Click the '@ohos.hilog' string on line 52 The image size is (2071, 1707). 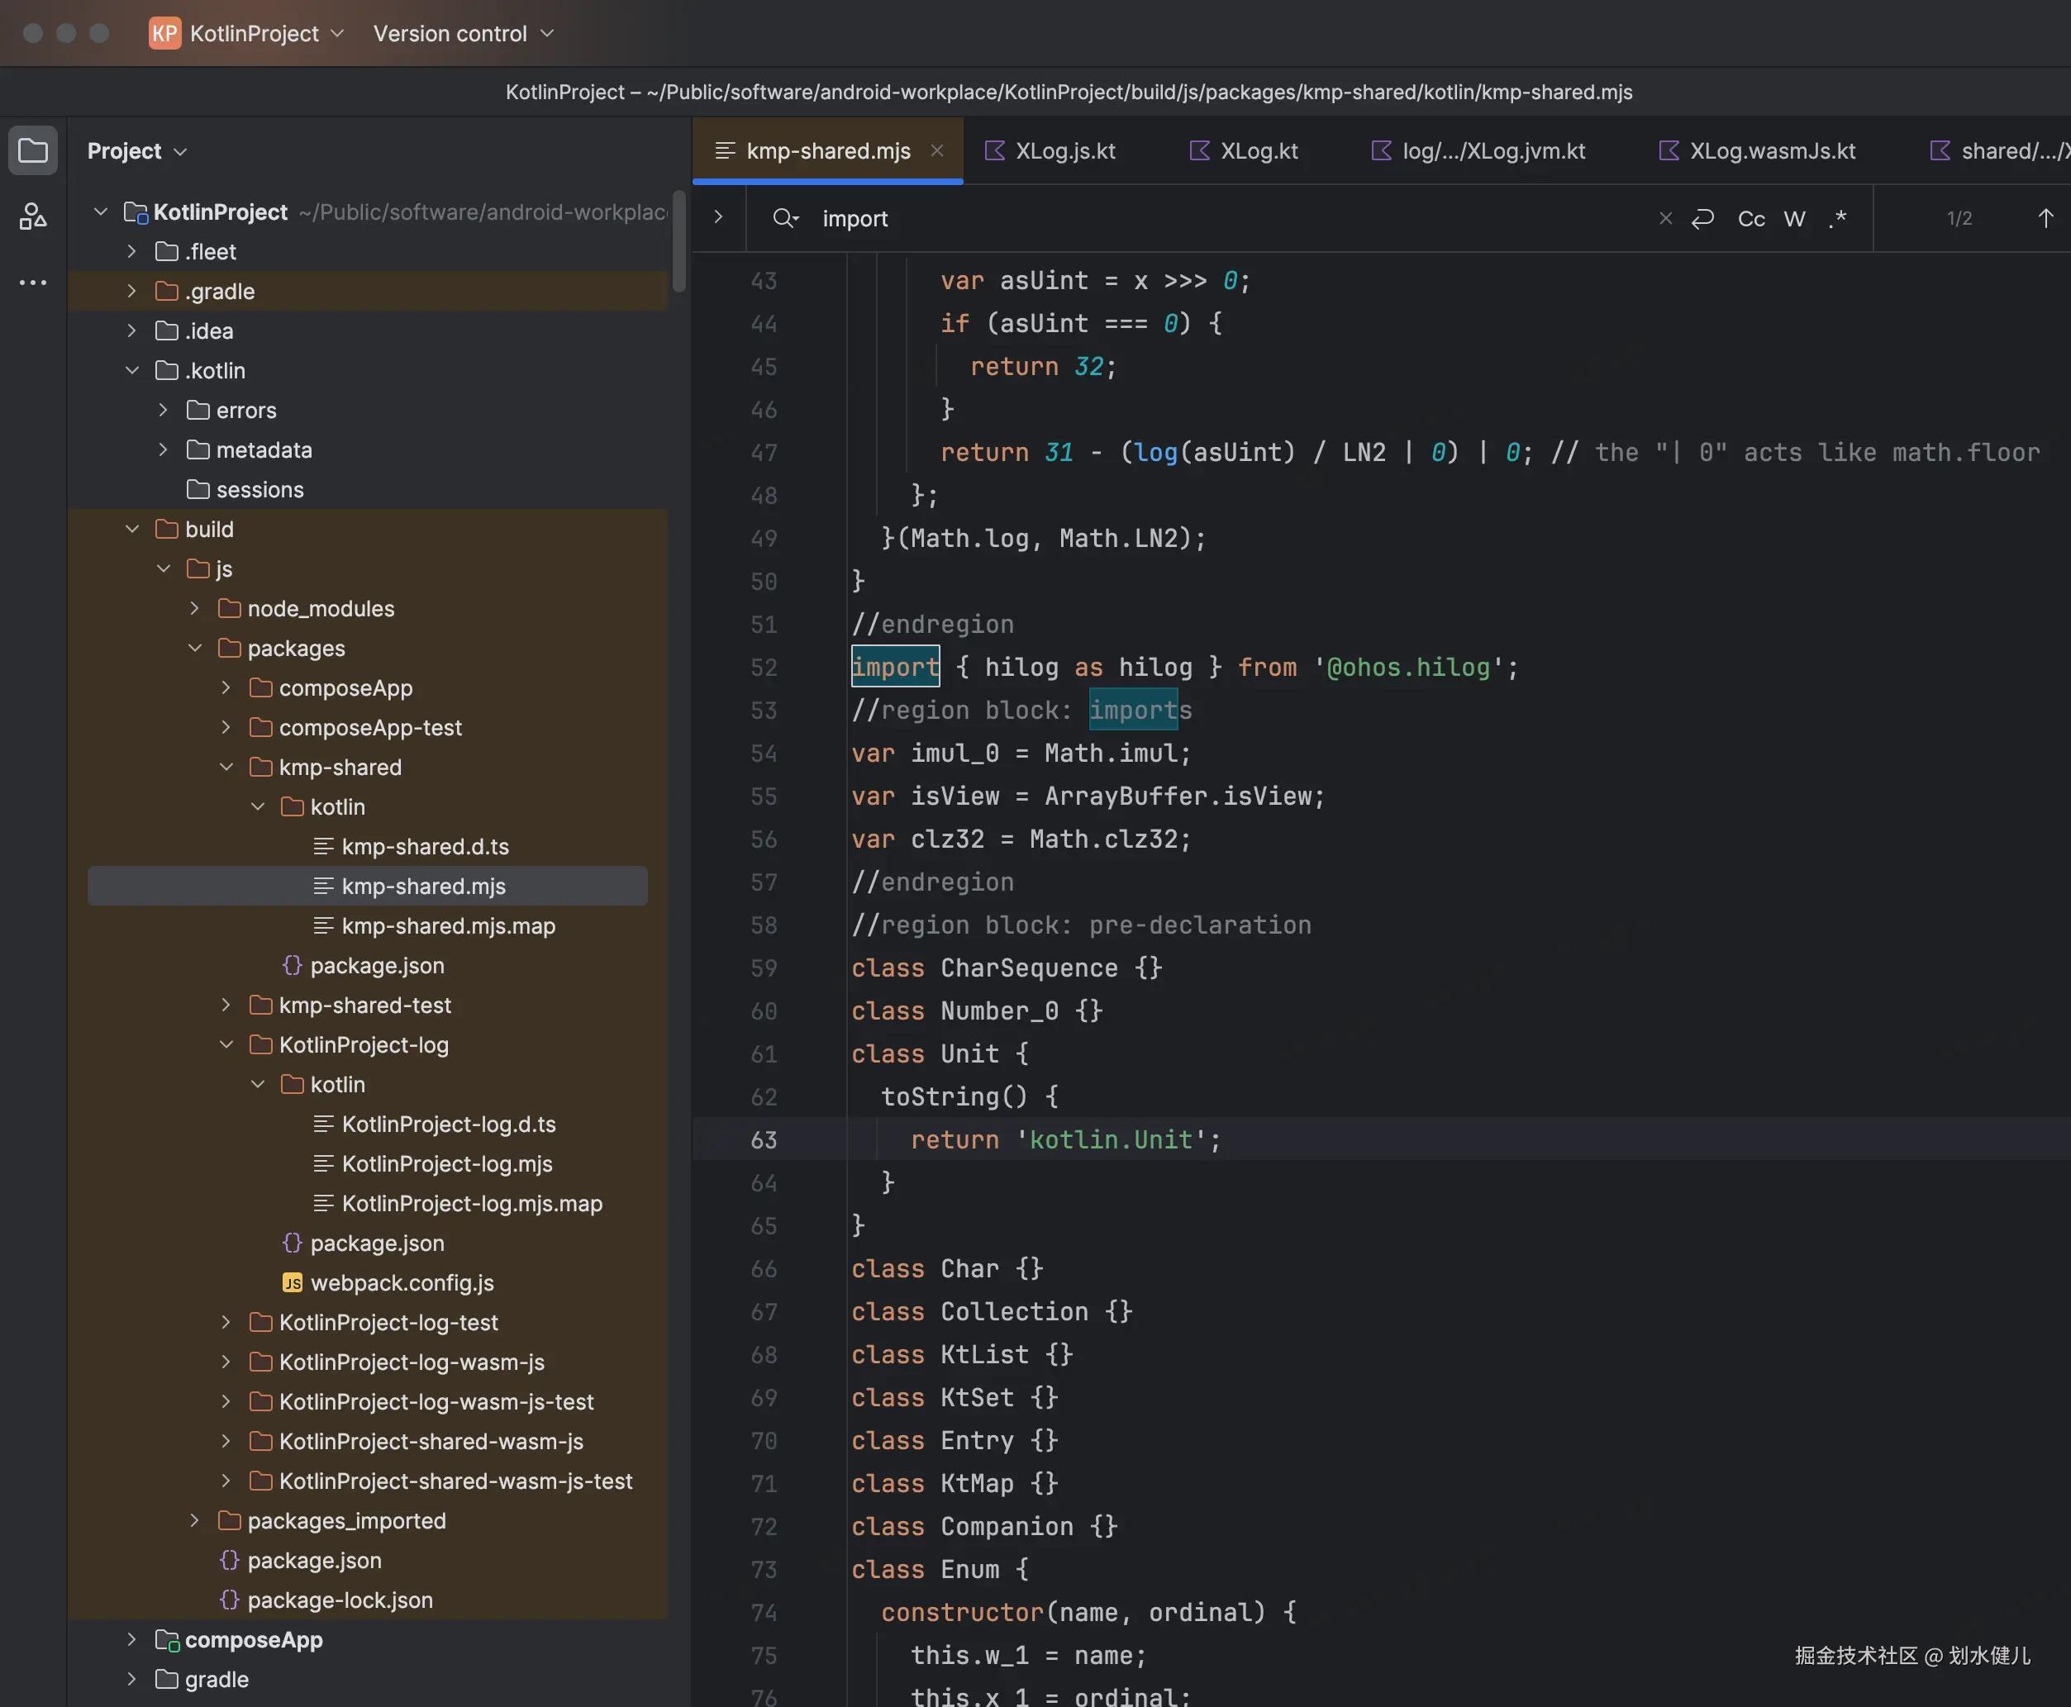(1409, 668)
